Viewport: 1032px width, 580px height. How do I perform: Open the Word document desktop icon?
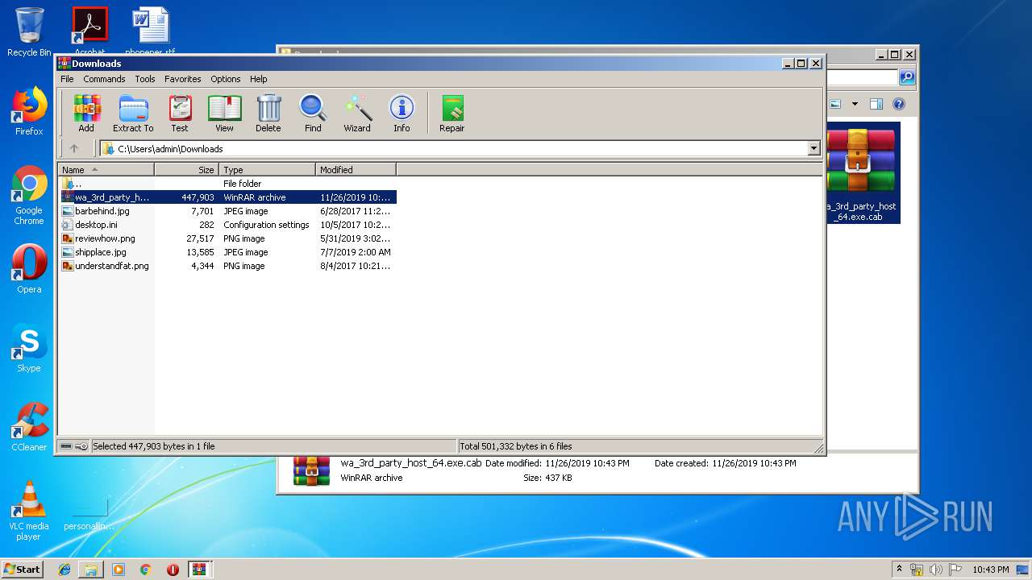click(x=150, y=32)
